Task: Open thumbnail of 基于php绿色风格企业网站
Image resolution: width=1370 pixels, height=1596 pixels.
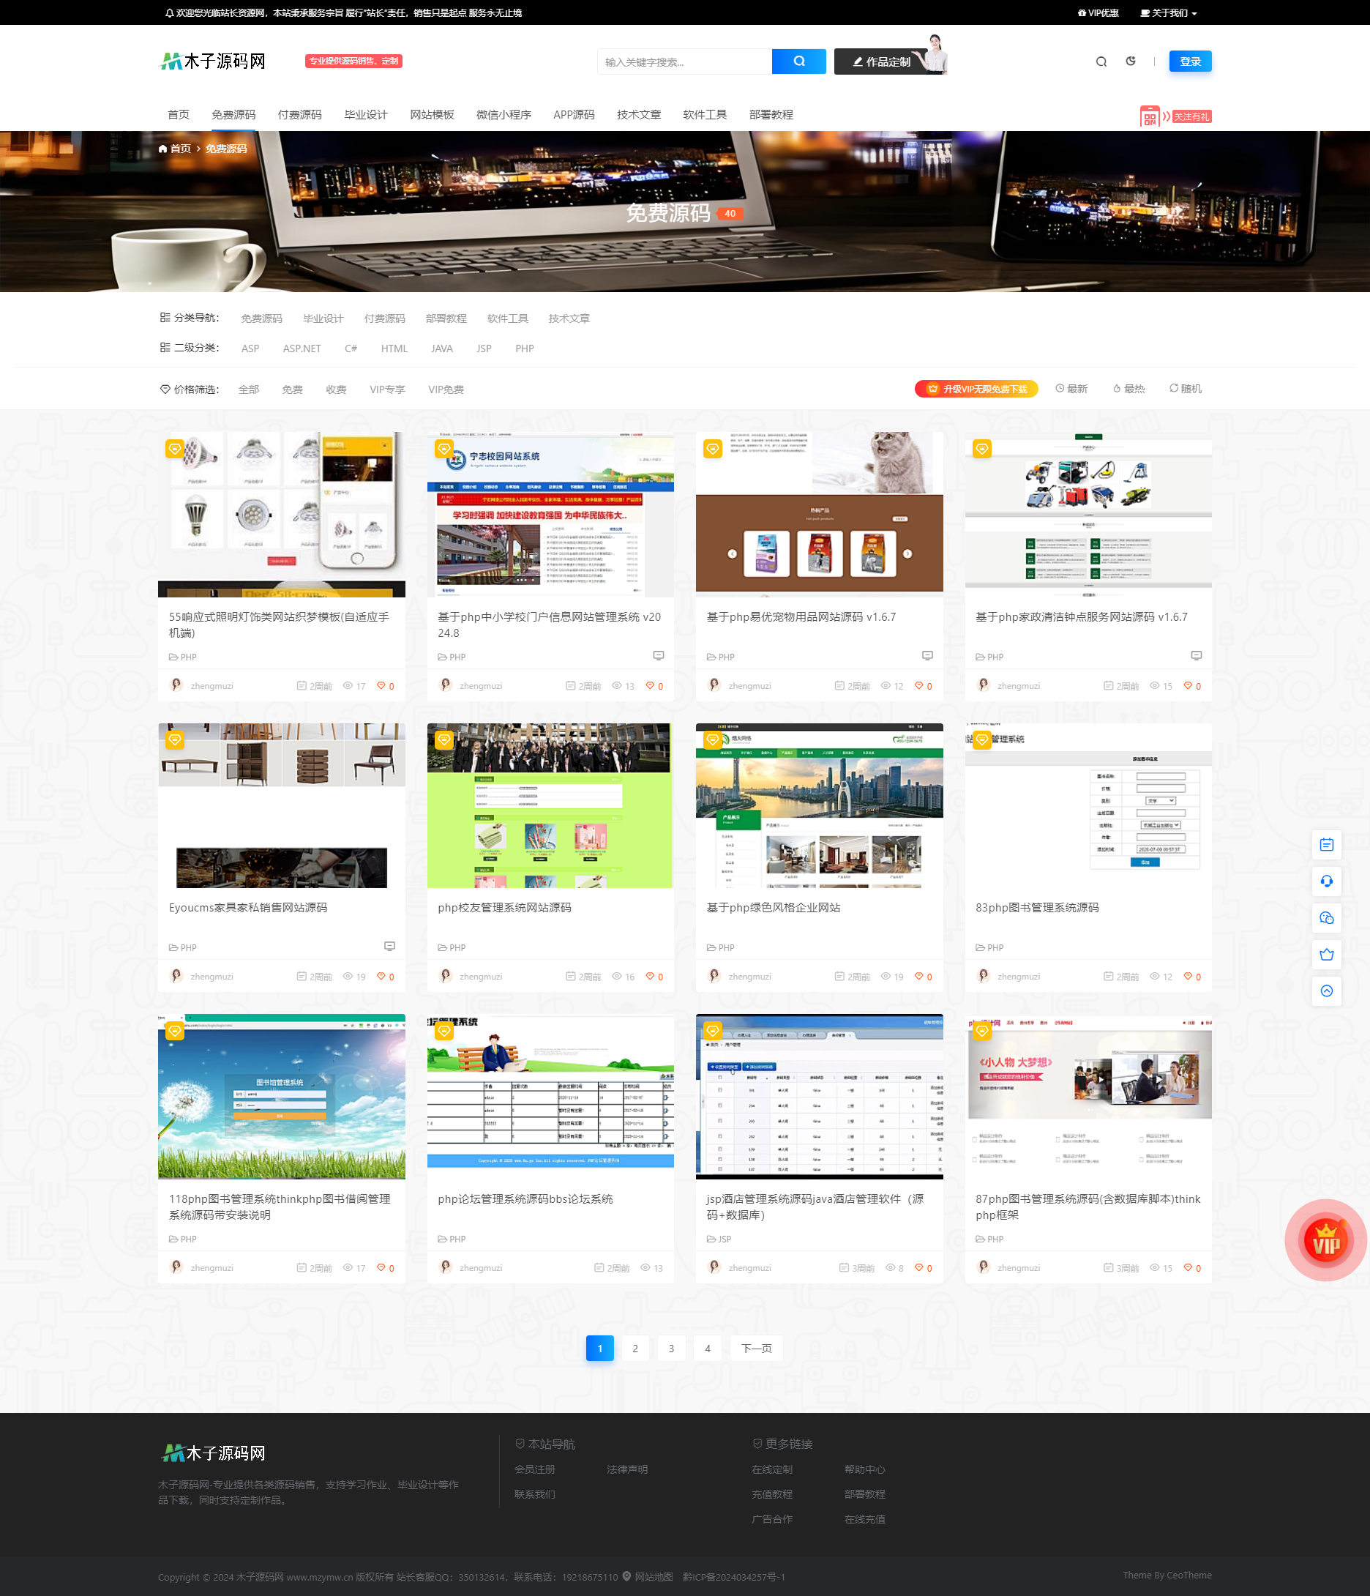Action: click(x=820, y=806)
